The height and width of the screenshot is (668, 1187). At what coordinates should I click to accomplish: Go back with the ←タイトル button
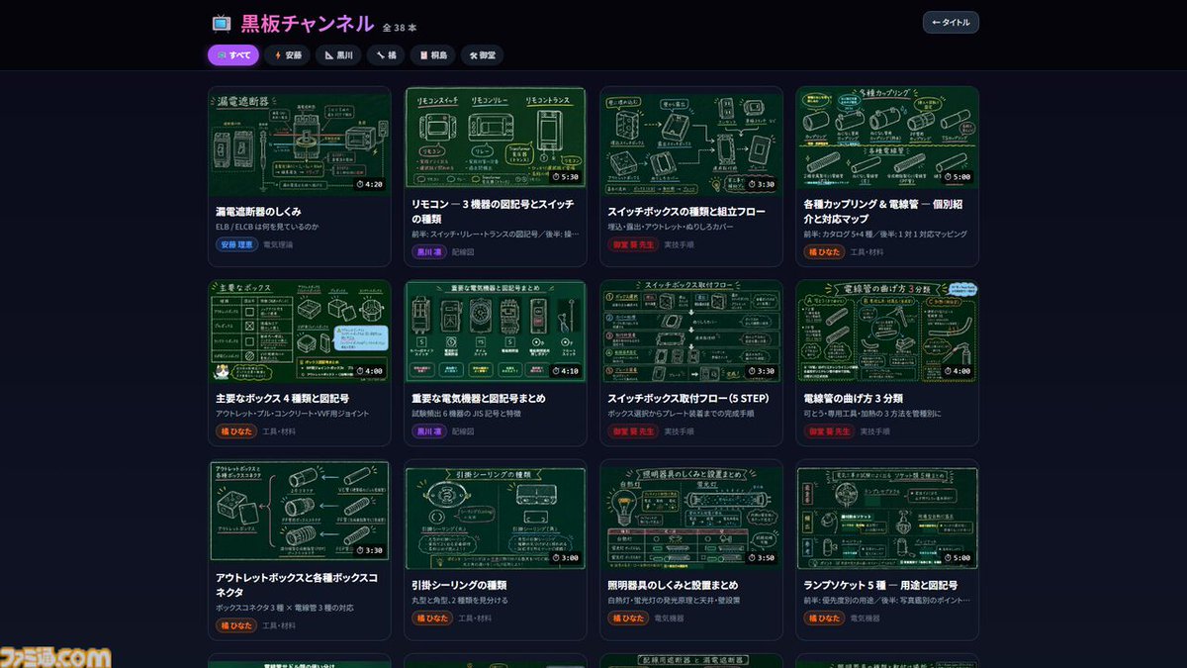pos(951,23)
